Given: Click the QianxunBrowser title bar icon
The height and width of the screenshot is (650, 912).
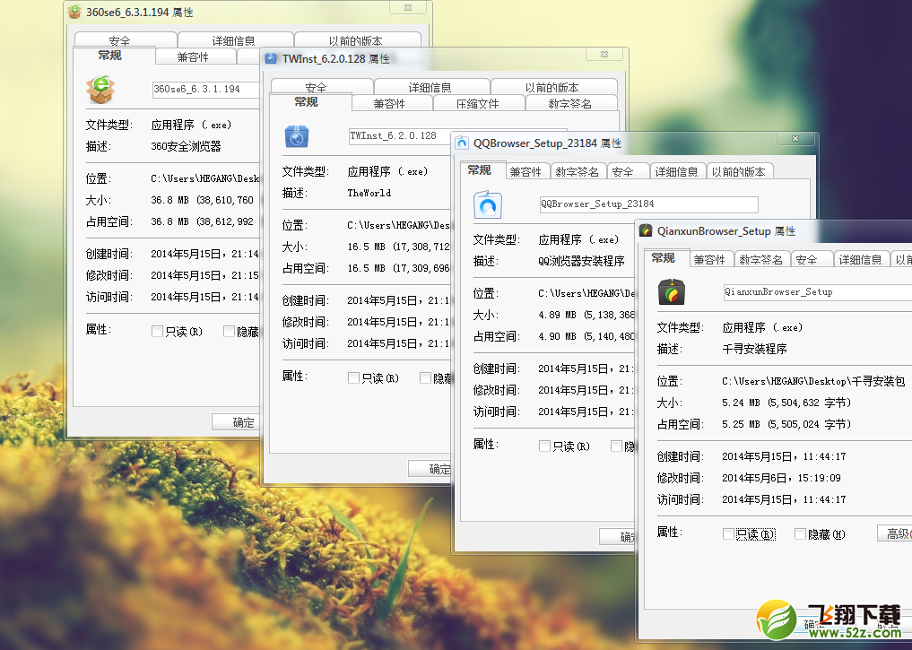Looking at the screenshot, I should [x=646, y=230].
